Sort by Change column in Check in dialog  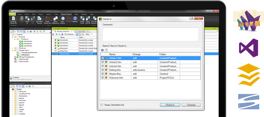coord(144,54)
